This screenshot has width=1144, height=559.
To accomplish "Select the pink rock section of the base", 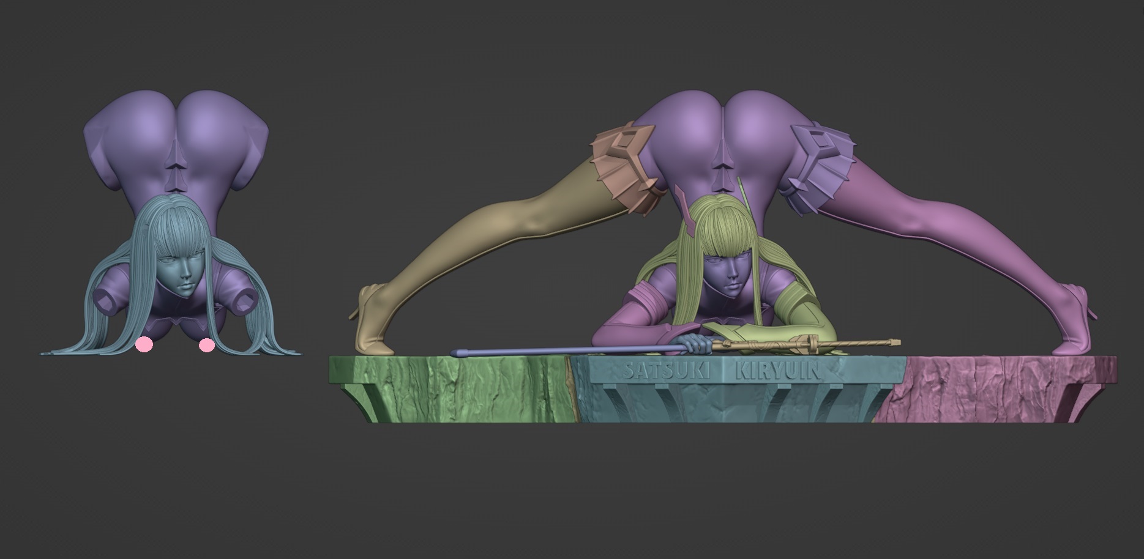I will [x=995, y=390].
